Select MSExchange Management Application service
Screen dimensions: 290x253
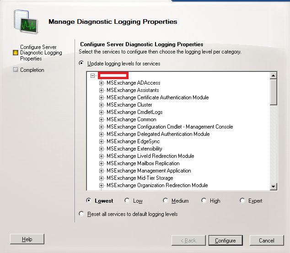[x=149, y=171]
